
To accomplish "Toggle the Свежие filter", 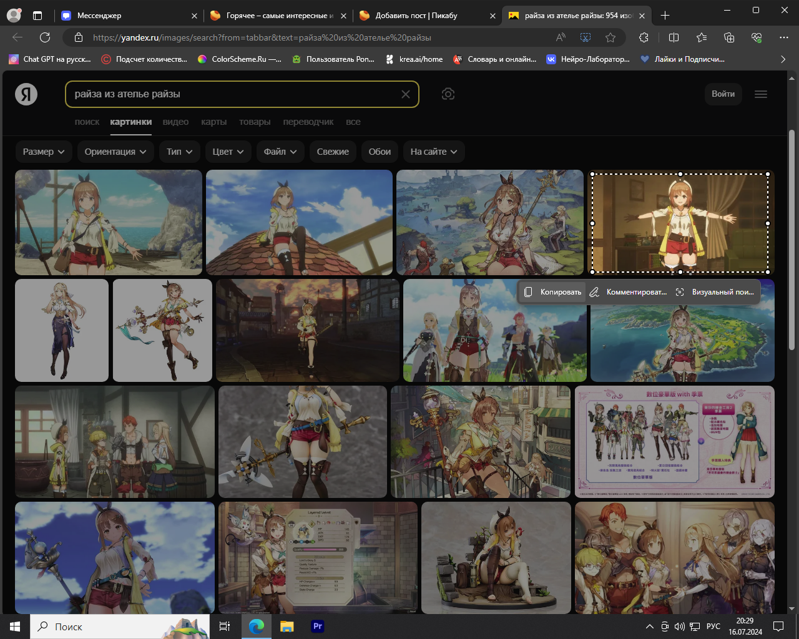I will 333,152.
